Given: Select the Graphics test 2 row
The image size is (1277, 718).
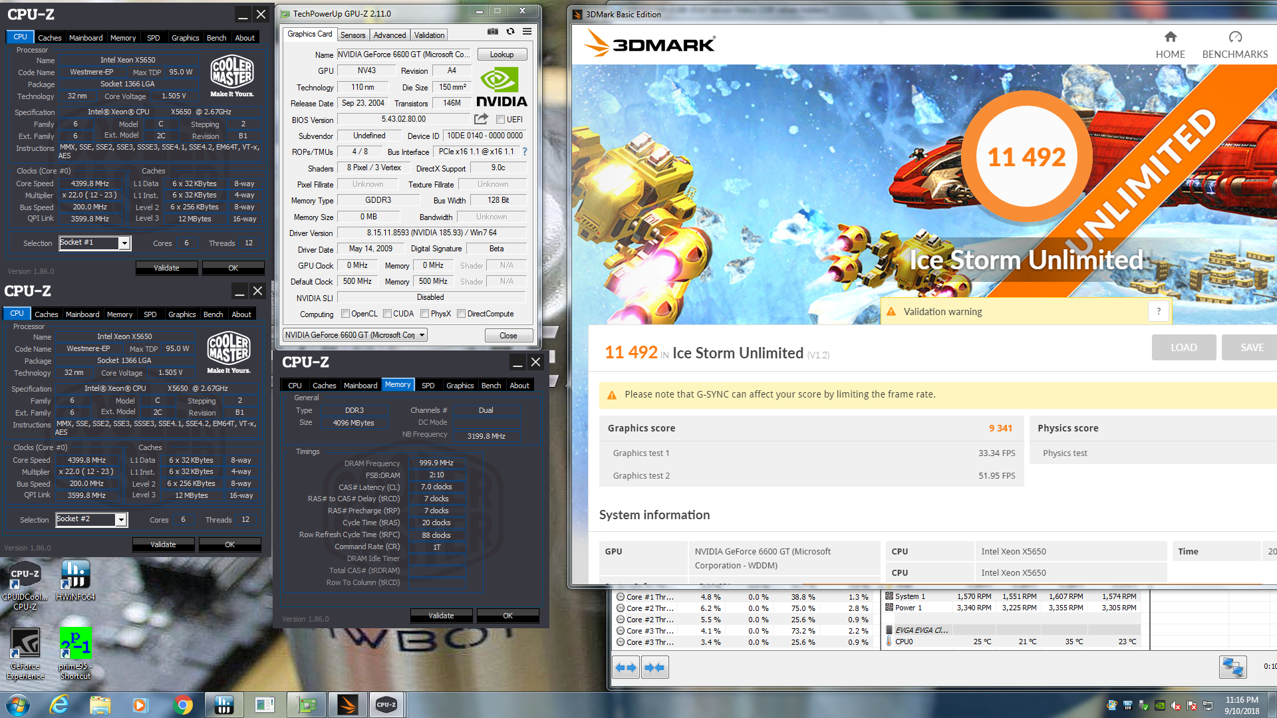Looking at the screenshot, I should coord(811,476).
